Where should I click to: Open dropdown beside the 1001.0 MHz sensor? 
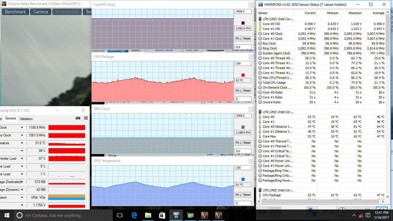pyautogui.click(x=22, y=135)
